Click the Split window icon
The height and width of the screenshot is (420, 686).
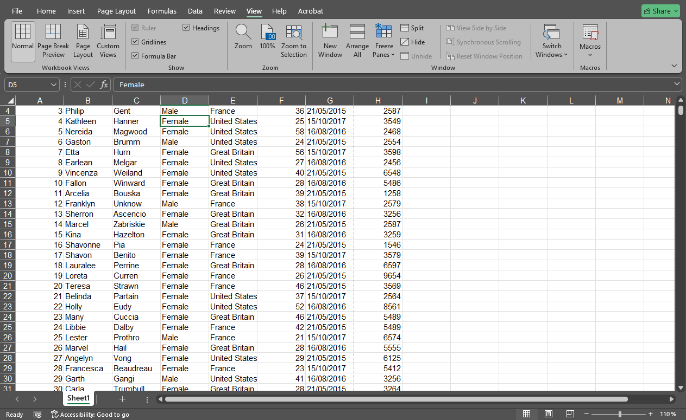(405, 28)
